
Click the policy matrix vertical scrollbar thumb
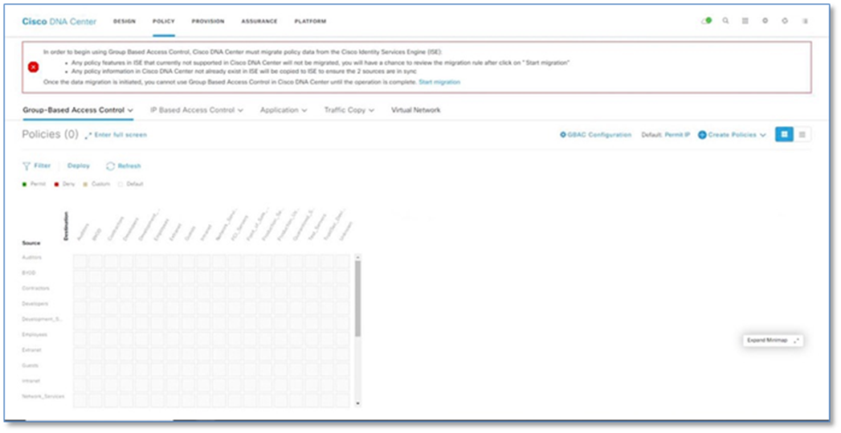tap(357, 299)
